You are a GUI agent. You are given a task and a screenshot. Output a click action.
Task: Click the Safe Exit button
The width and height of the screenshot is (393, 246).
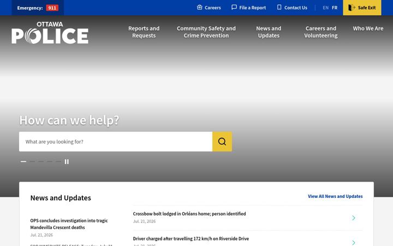pos(362,8)
